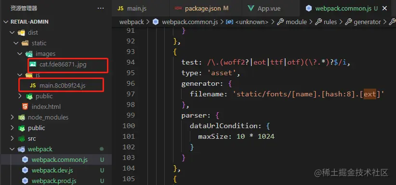Click the webpack.dev.js file icon
The width and height of the screenshot is (396, 185).
click(x=25, y=171)
